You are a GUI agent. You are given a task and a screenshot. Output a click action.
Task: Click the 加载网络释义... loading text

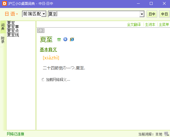point(58,80)
